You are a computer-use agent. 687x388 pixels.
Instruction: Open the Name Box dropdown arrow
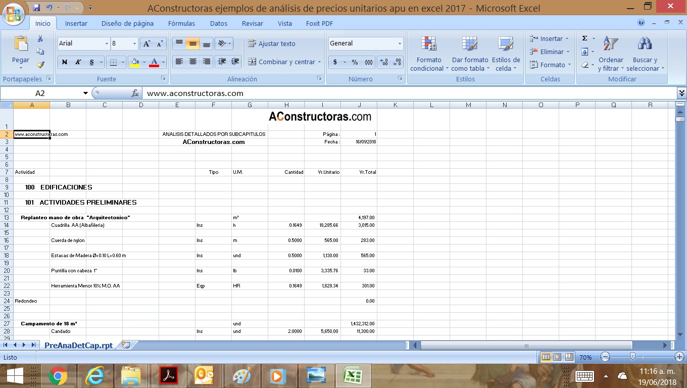[x=86, y=93]
